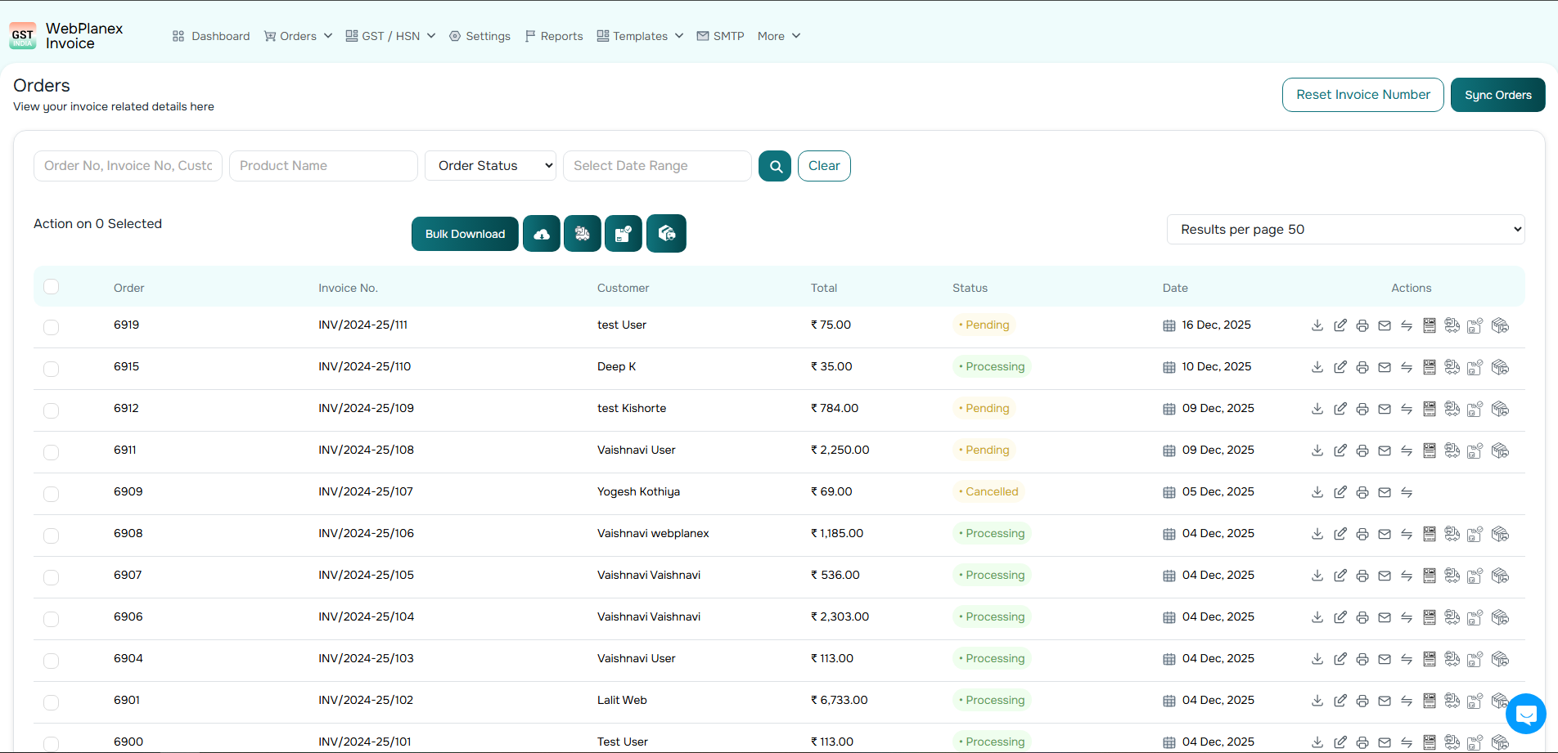Email the invoice for order 6911

pos(1385,450)
